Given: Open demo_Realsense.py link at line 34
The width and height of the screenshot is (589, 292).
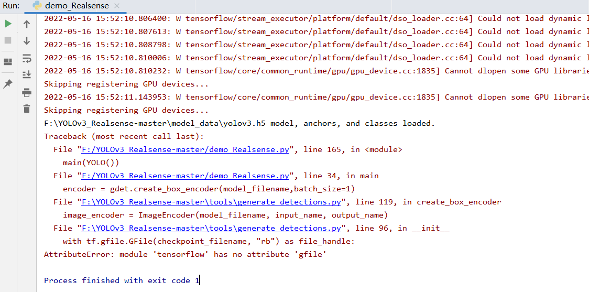Looking at the screenshot, I should point(185,176).
